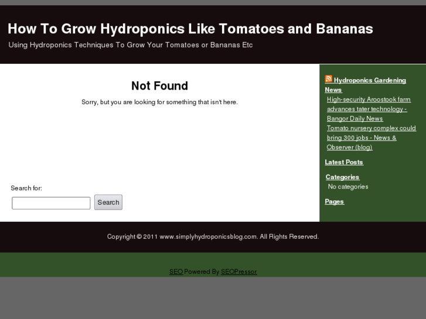Focus the 'Search for' text field
The width and height of the screenshot is (426, 319).
point(51,203)
